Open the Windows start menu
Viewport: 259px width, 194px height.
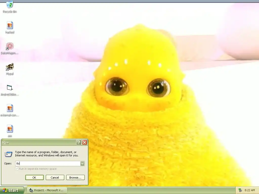point(12,190)
